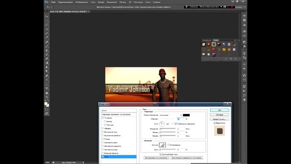This screenshot has width=291, height=164.
Task: Enable the Внутренняя тень checkbox
Action: click(x=103, y=132)
